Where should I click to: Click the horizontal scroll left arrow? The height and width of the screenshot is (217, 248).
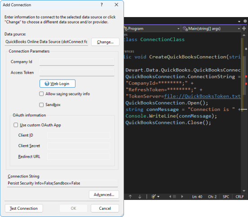[x=170, y=197]
